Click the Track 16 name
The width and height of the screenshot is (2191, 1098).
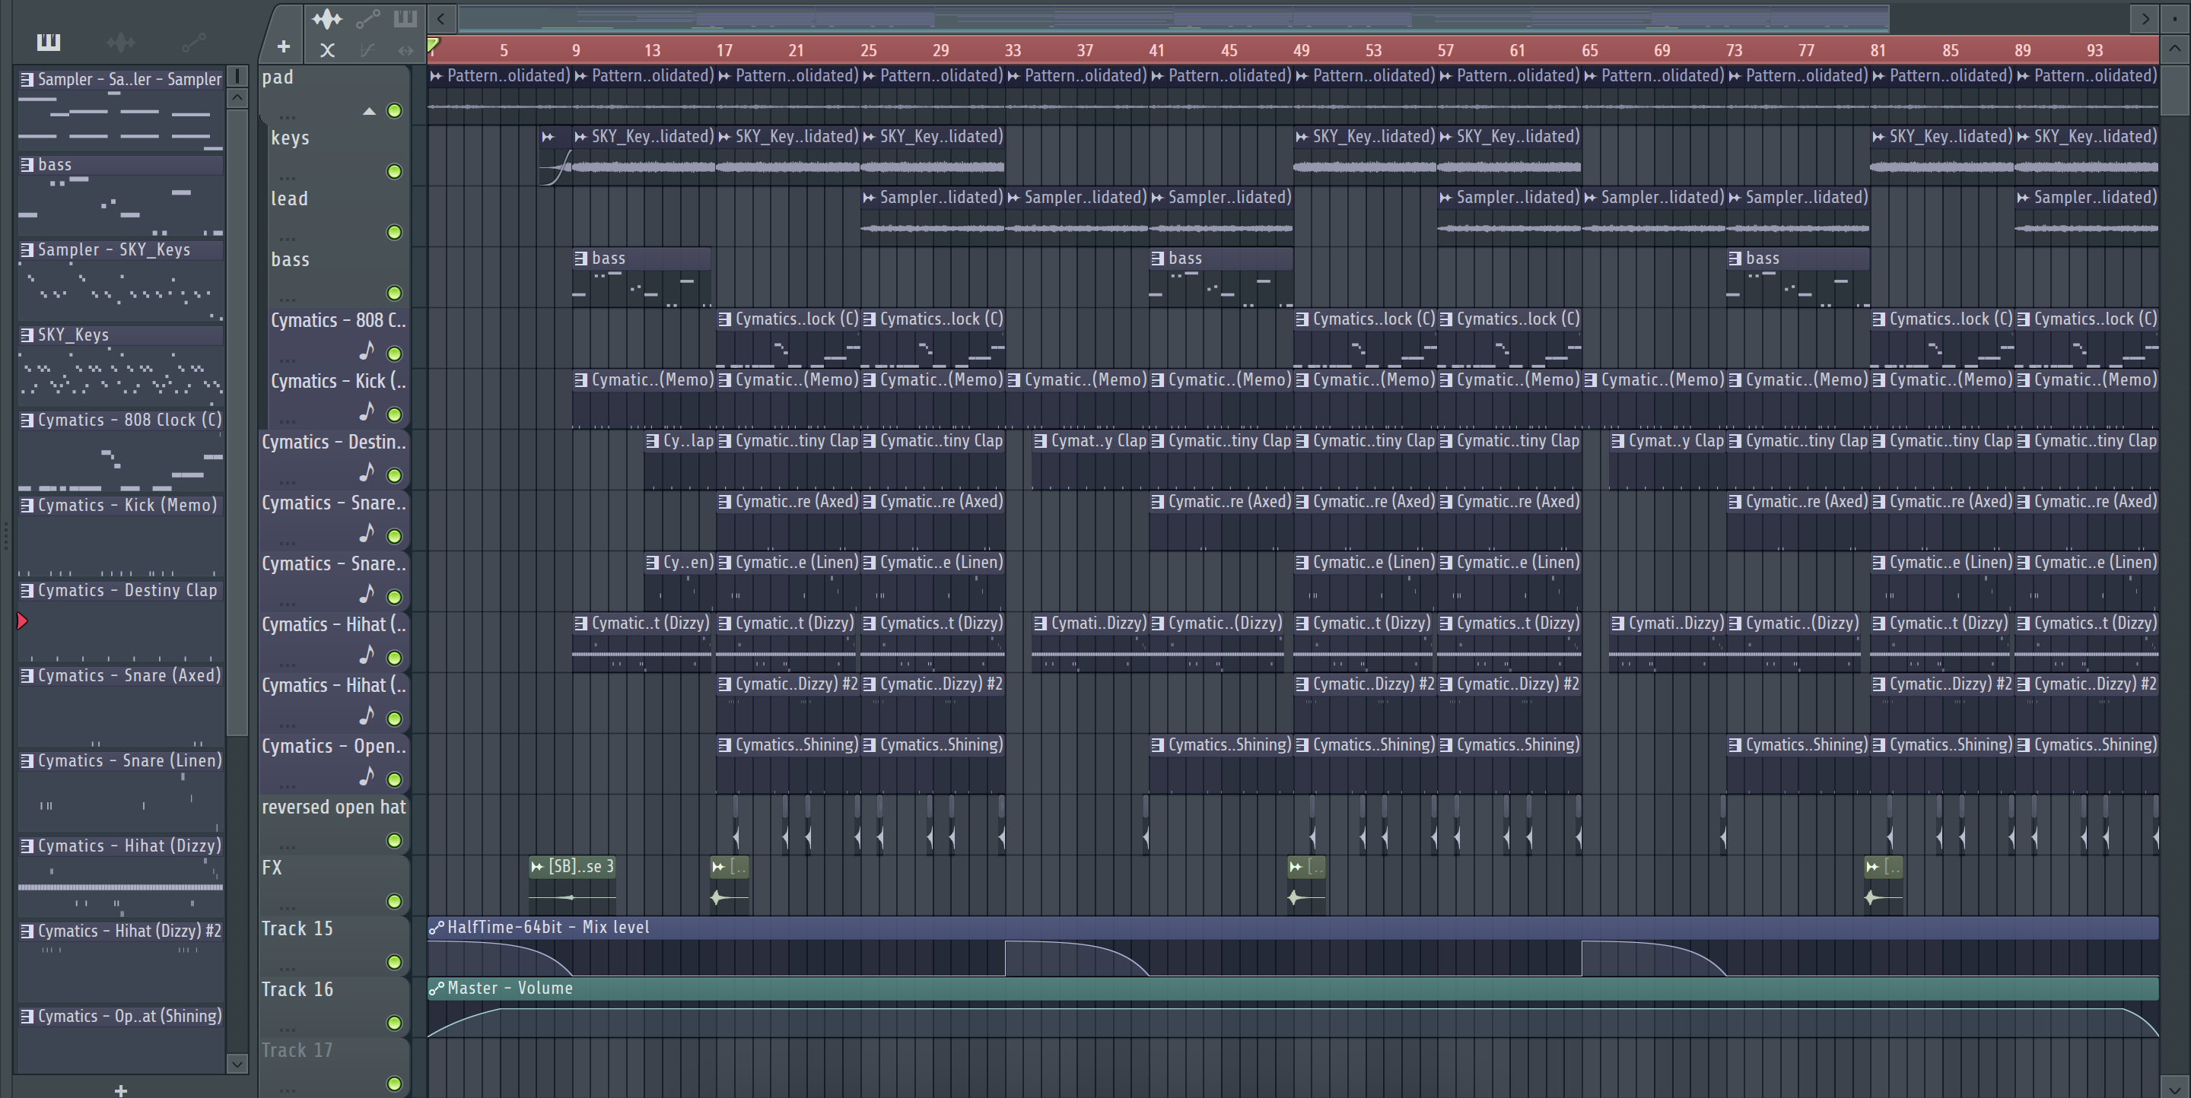pyautogui.click(x=297, y=989)
